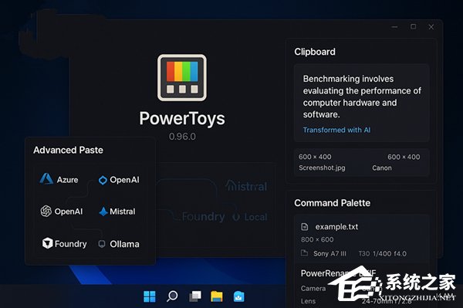Click the Camera label row
463x308 pixels.
pos(313,289)
